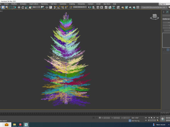Toggle 3D Snaps
This screenshot has width=170, height=127.
pos(55,7)
